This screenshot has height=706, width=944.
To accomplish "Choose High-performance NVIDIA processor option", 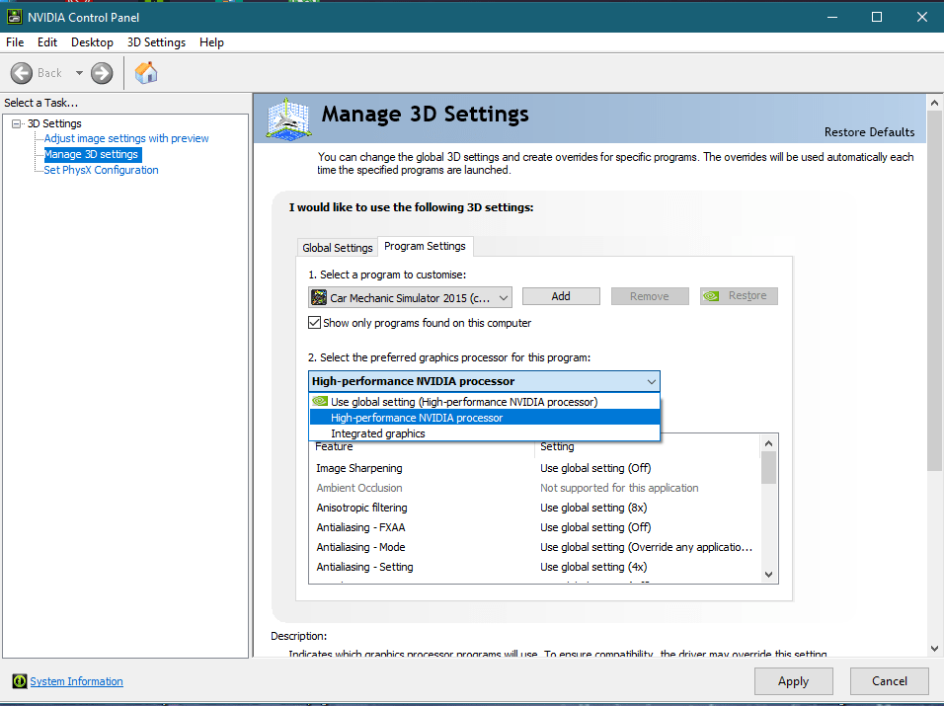I will coord(485,417).
